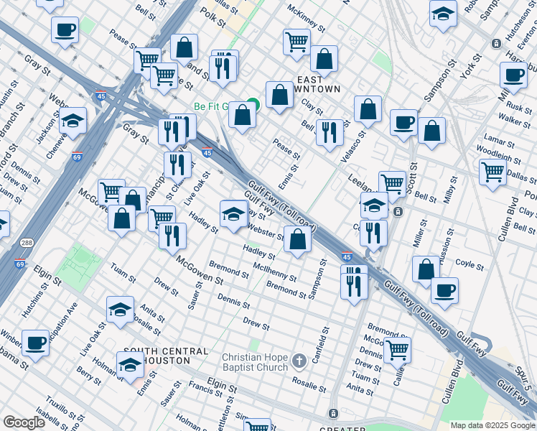Select the coffee cup marker near Winbern St
The height and width of the screenshot is (431, 537).
tap(36, 344)
